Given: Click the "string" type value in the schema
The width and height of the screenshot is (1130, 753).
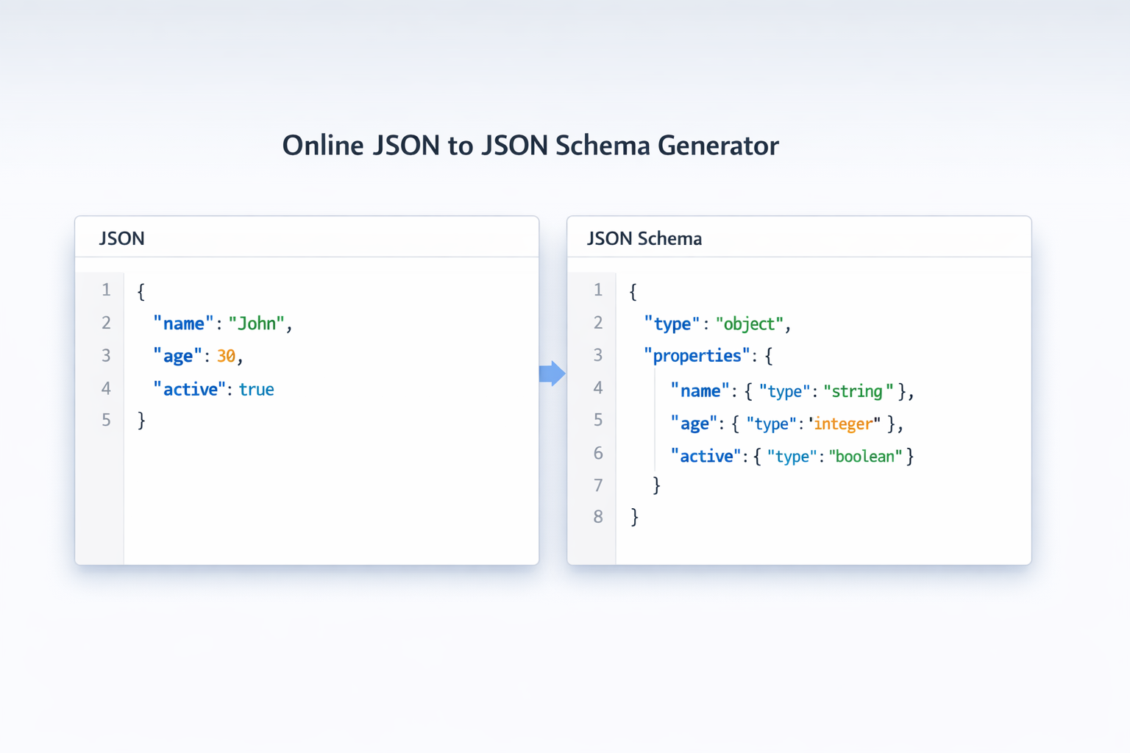Looking at the screenshot, I should click(x=858, y=391).
